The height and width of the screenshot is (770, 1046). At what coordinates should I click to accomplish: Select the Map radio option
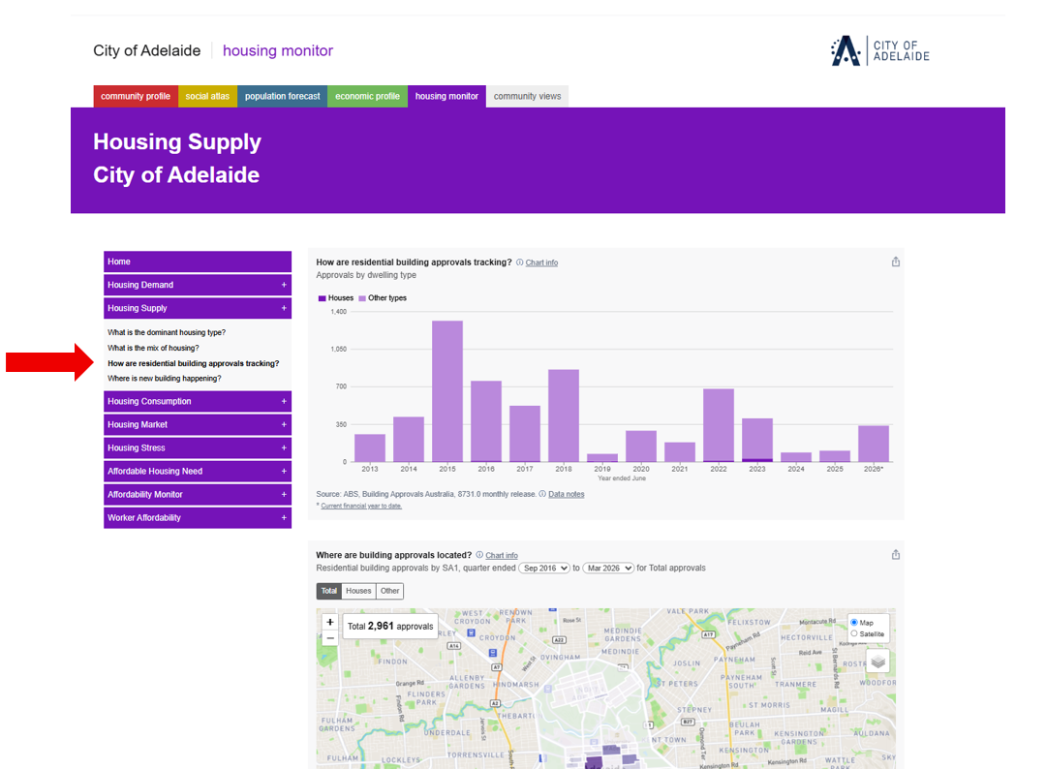point(854,623)
